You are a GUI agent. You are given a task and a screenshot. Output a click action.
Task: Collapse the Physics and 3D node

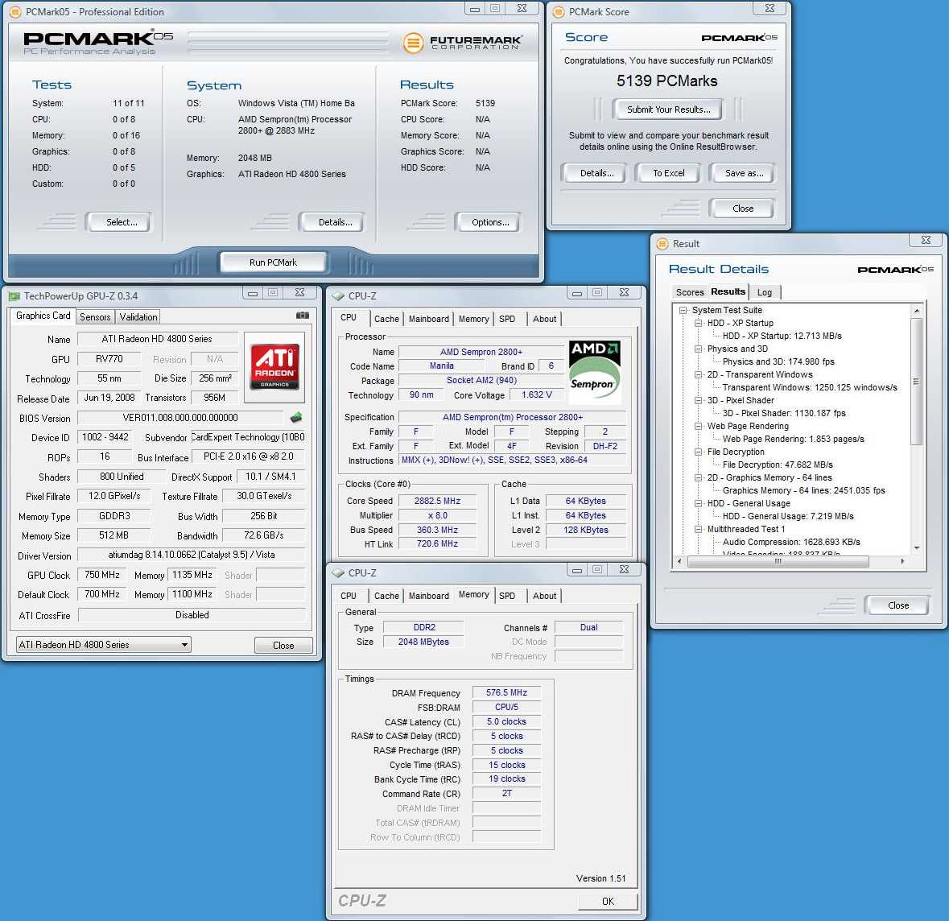[698, 349]
